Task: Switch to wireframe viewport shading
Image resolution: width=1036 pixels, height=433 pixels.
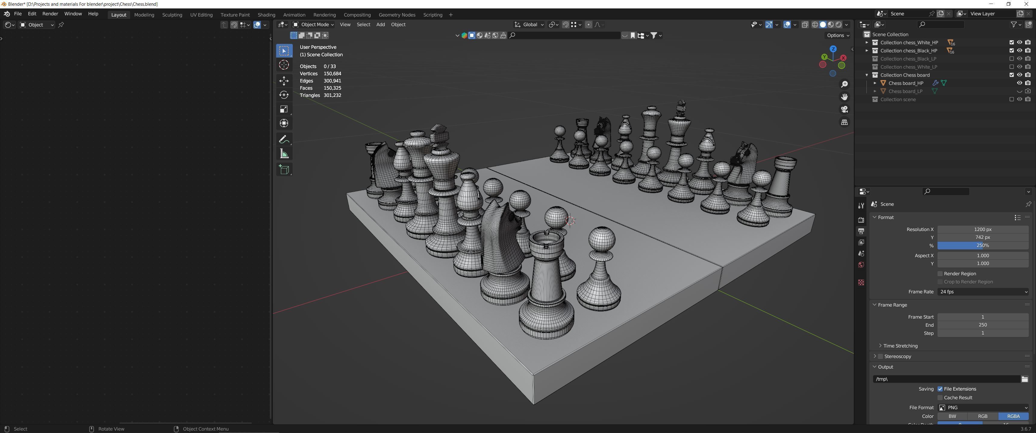Action: click(815, 24)
